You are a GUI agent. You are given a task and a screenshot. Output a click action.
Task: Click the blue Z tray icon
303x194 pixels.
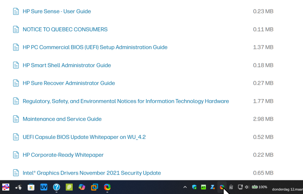click(x=212, y=187)
